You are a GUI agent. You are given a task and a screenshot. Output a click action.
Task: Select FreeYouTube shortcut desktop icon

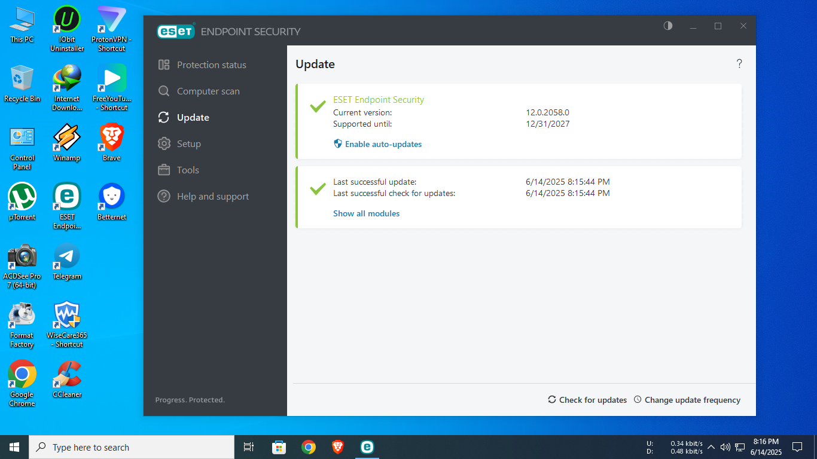(x=112, y=88)
